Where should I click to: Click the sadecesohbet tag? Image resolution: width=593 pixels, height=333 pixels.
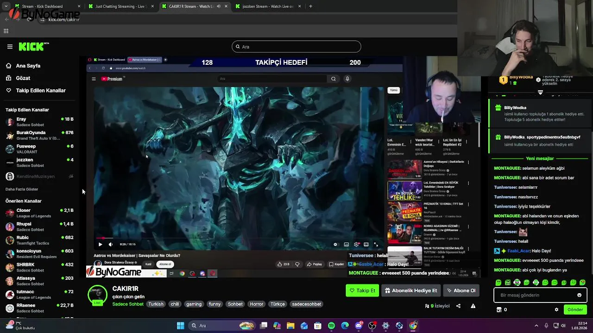(x=307, y=304)
